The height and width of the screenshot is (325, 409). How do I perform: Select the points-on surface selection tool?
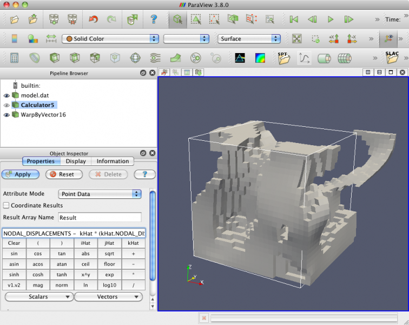214,19
